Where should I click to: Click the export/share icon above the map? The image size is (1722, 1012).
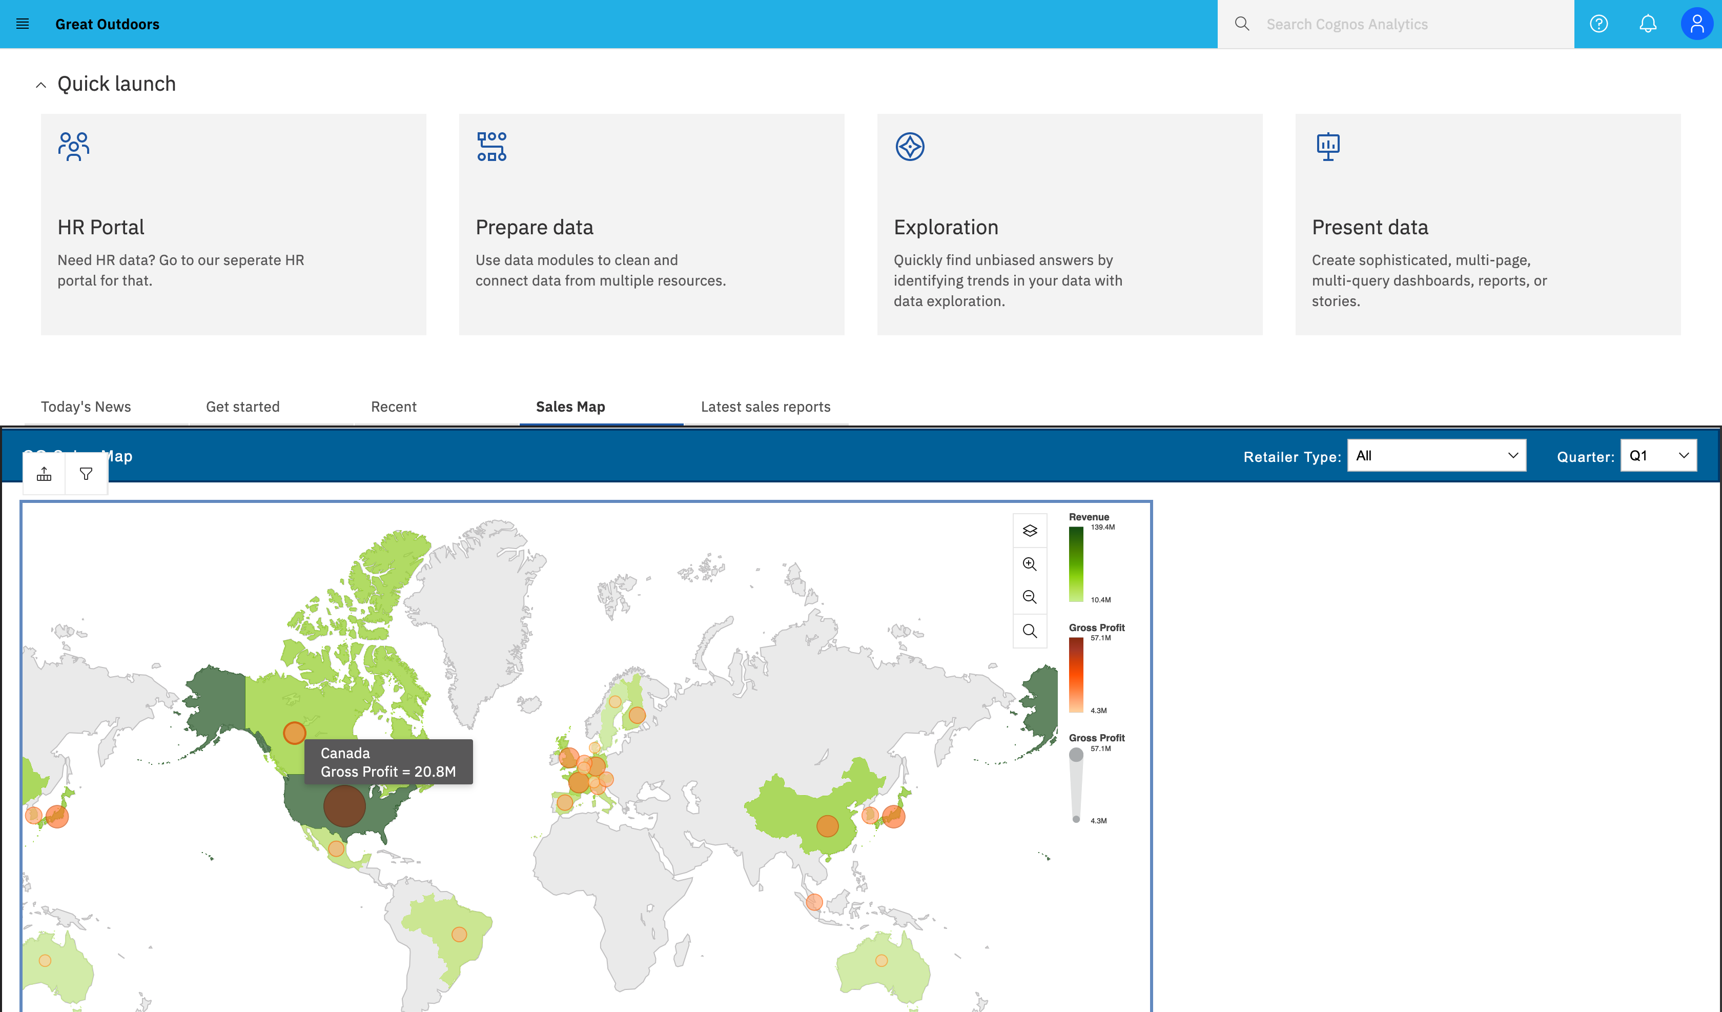coord(43,473)
